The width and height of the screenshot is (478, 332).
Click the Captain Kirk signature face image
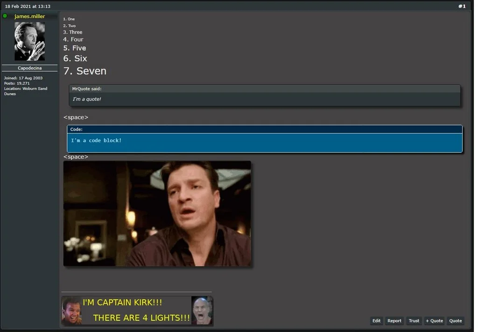tap(71, 311)
